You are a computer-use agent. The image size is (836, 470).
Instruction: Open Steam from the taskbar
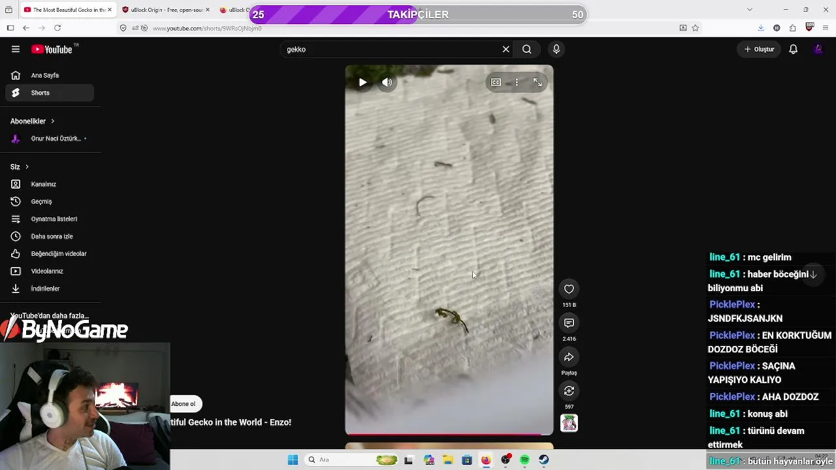543,460
